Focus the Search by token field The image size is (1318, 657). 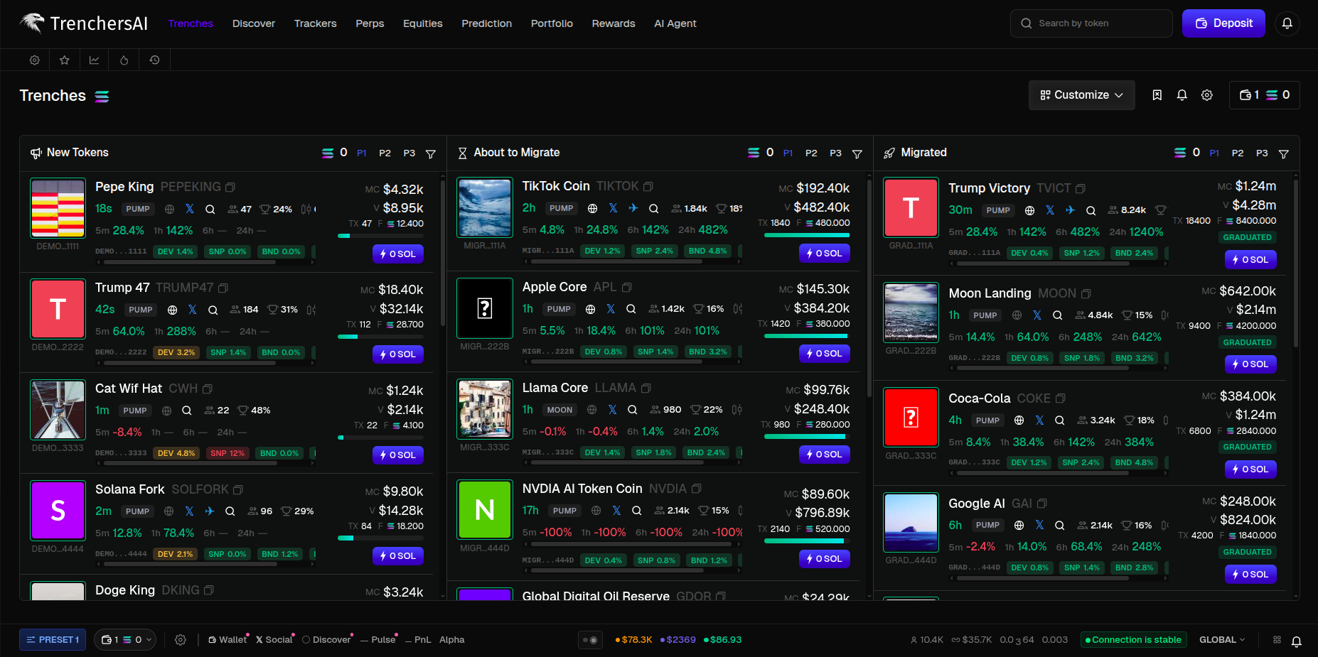pos(1091,23)
